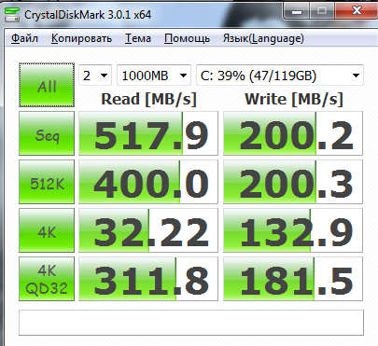The image size is (378, 346).
Task: Close the CrystalDiskMark window
Action: [x=357, y=12]
